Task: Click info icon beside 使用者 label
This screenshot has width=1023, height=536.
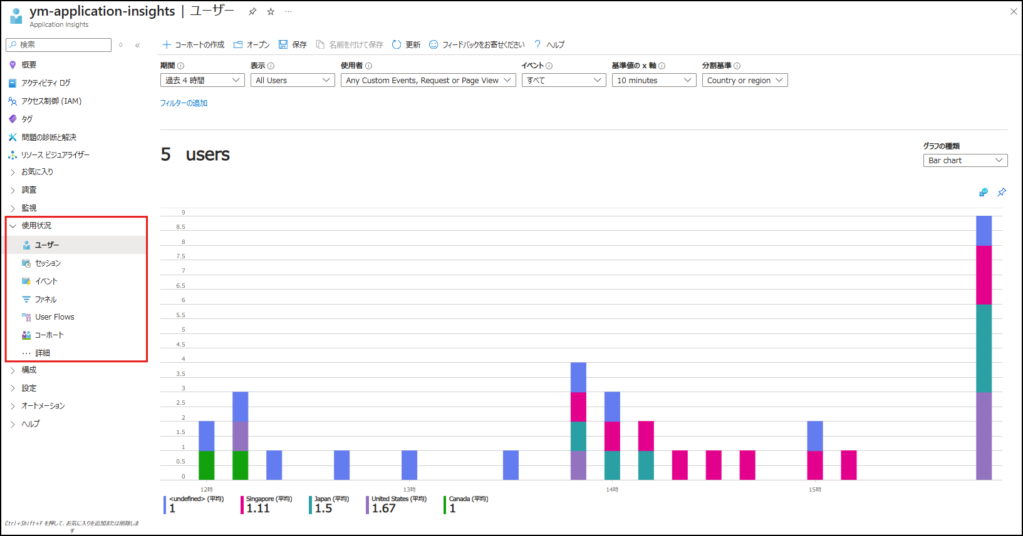Action: click(369, 66)
